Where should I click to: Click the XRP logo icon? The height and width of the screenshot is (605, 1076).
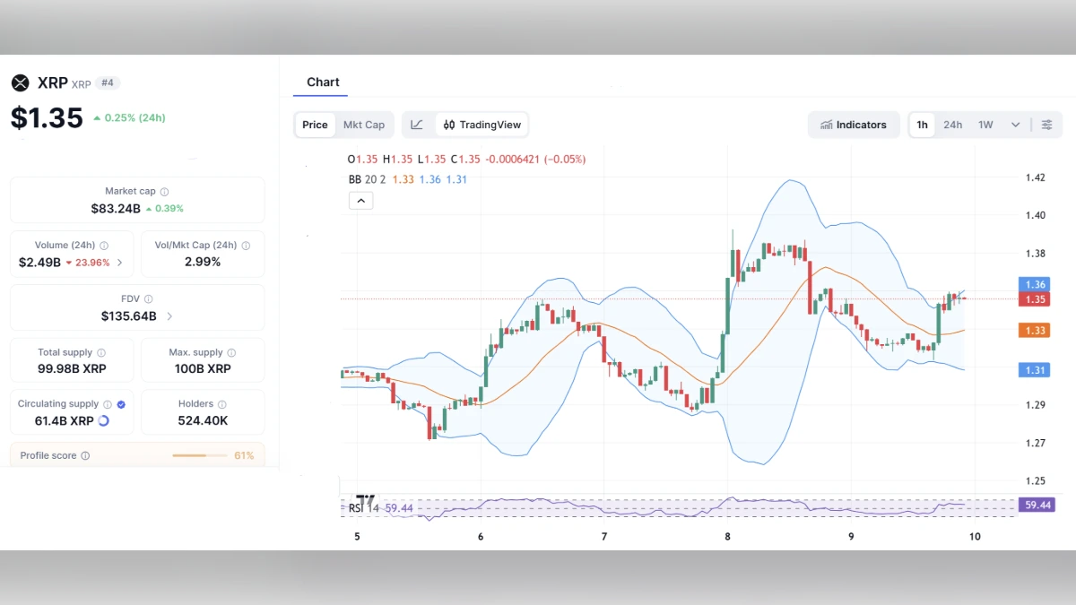(x=21, y=82)
